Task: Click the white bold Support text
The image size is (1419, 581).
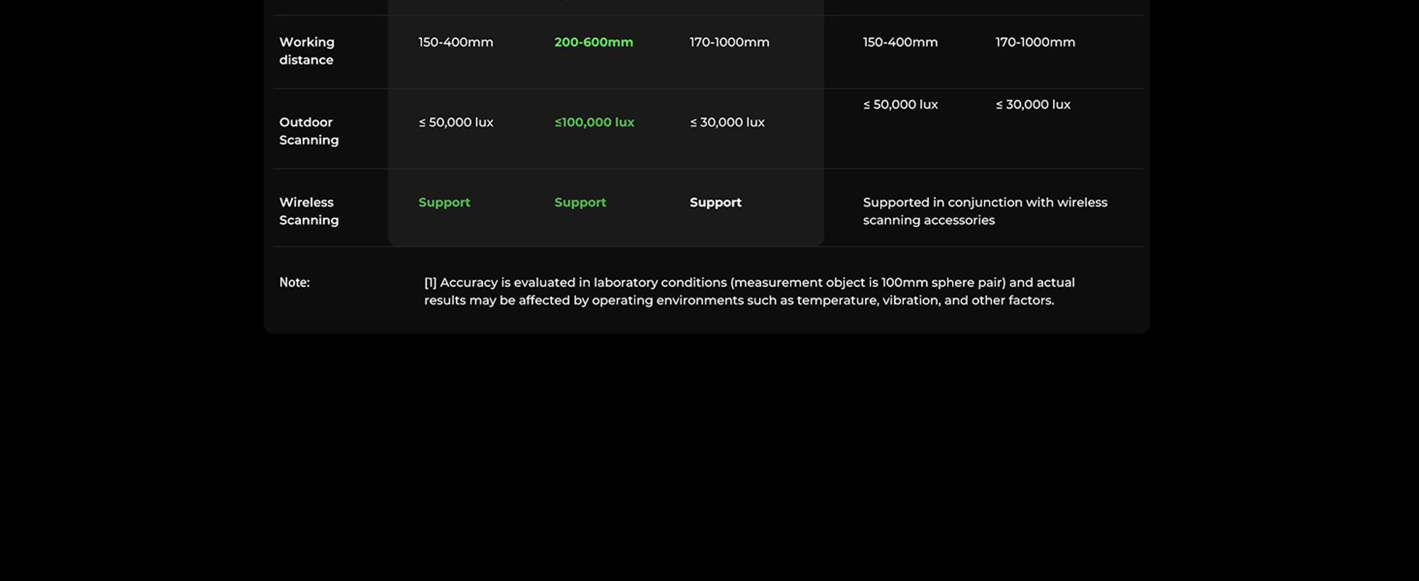Action: click(715, 203)
